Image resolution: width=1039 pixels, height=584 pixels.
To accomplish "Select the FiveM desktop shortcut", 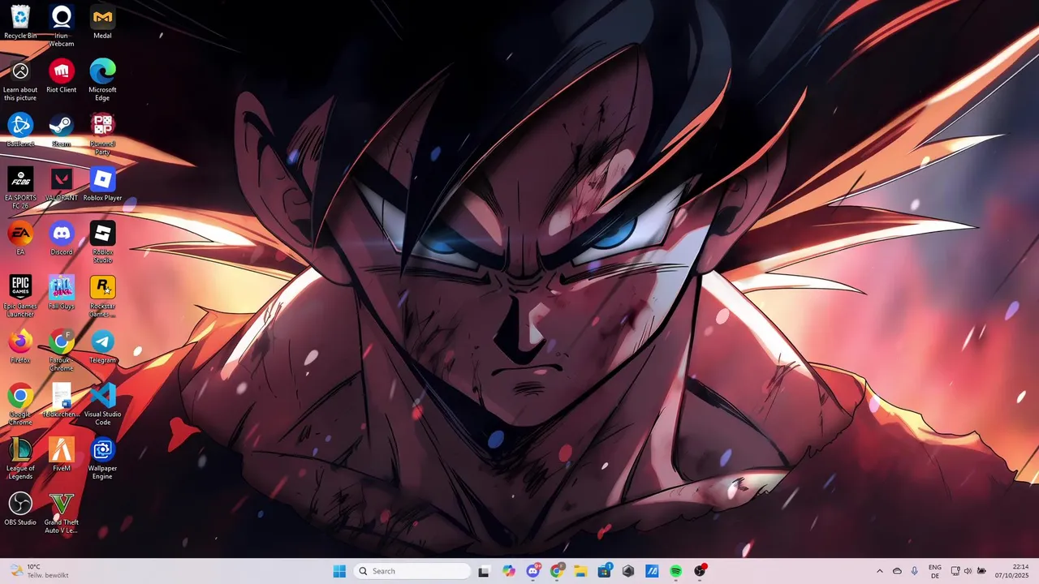I will click(x=62, y=454).
